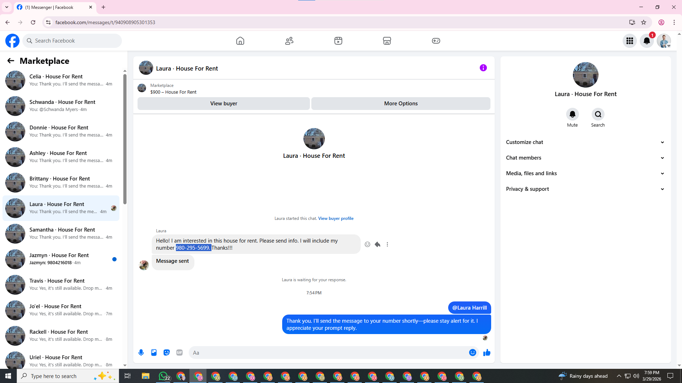Click the @Laura Harrill mention
Image resolution: width=682 pixels, height=383 pixels.
(x=469, y=308)
